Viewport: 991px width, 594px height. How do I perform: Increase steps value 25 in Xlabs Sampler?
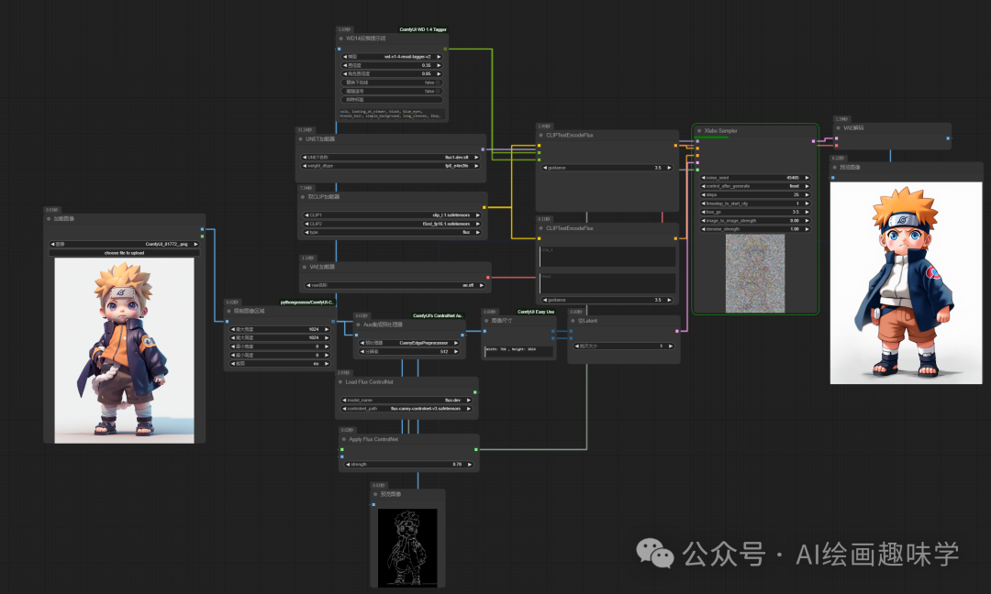point(807,194)
